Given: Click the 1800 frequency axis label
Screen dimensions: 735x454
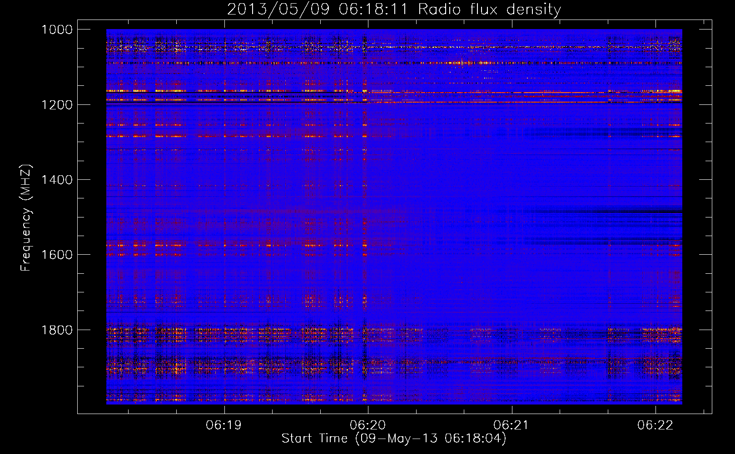Looking at the screenshot, I should tap(57, 330).
